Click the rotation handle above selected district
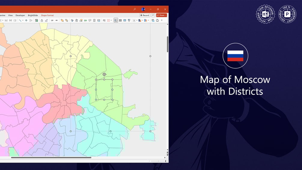 tap(104, 74)
